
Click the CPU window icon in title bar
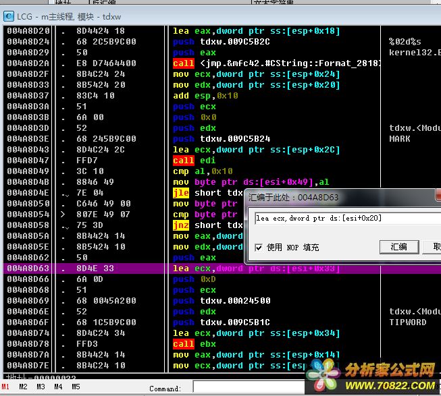pyautogui.click(x=8, y=16)
